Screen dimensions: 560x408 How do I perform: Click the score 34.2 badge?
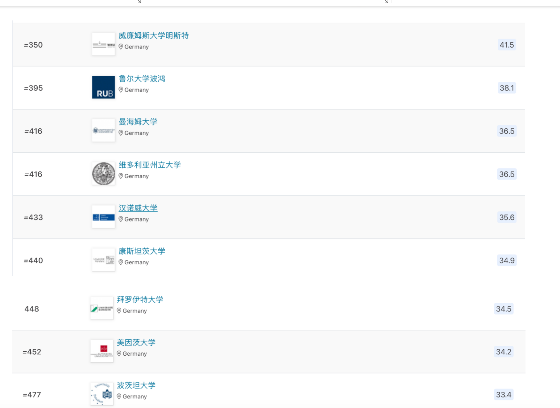pos(503,351)
